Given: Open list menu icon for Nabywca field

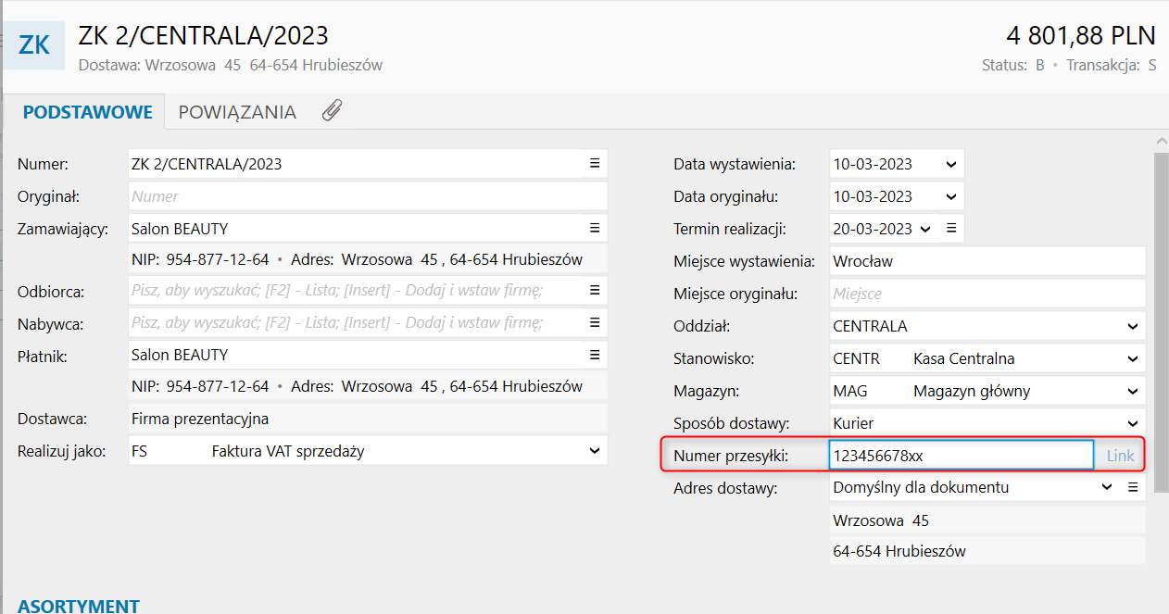Looking at the screenshot, I should pos(595,323).
